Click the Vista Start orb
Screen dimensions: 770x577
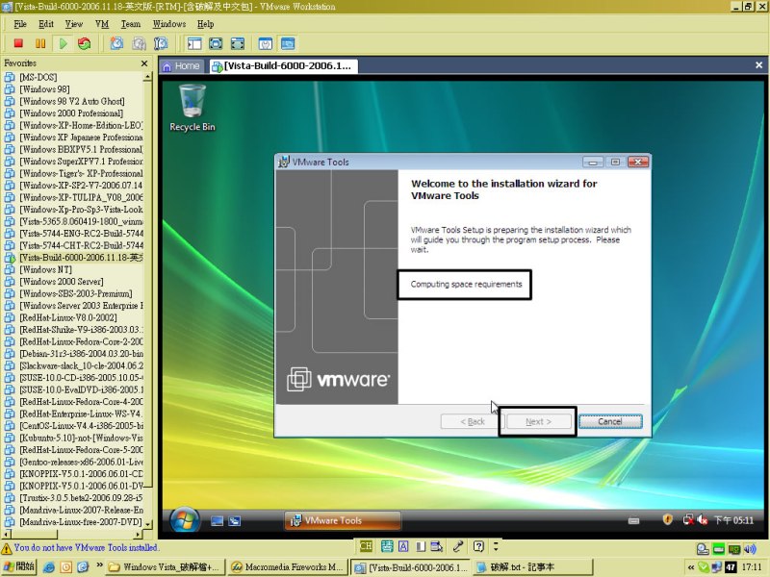coord(185,520)
